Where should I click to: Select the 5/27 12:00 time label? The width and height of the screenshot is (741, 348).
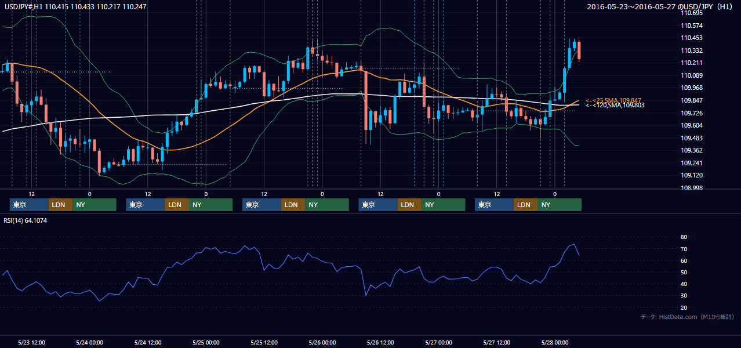tap(496, 342)
